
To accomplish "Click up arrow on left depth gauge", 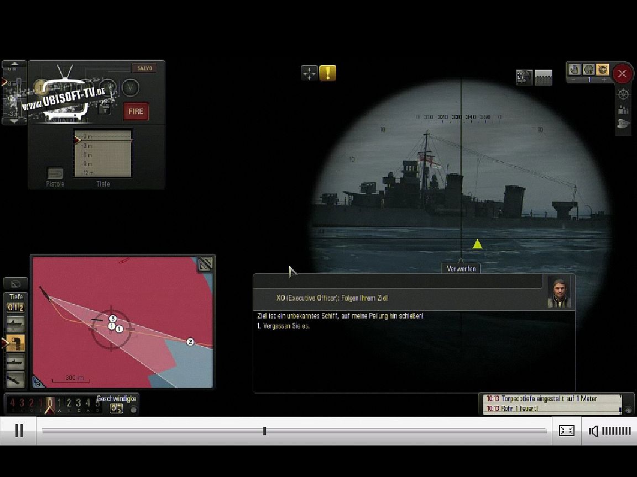I will coord(14,64).
